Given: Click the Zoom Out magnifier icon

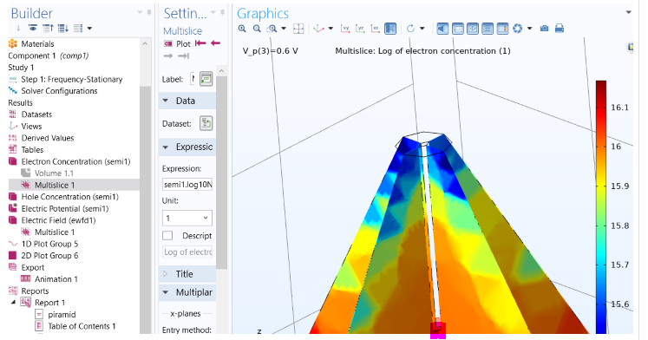Looking at the screenshot, I should click(257, 29).
